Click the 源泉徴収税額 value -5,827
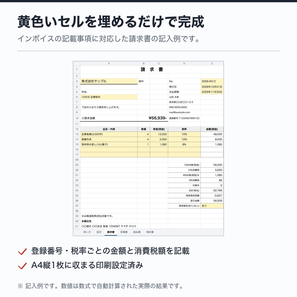This screenshot has width=297, height=297. [212, 196]
